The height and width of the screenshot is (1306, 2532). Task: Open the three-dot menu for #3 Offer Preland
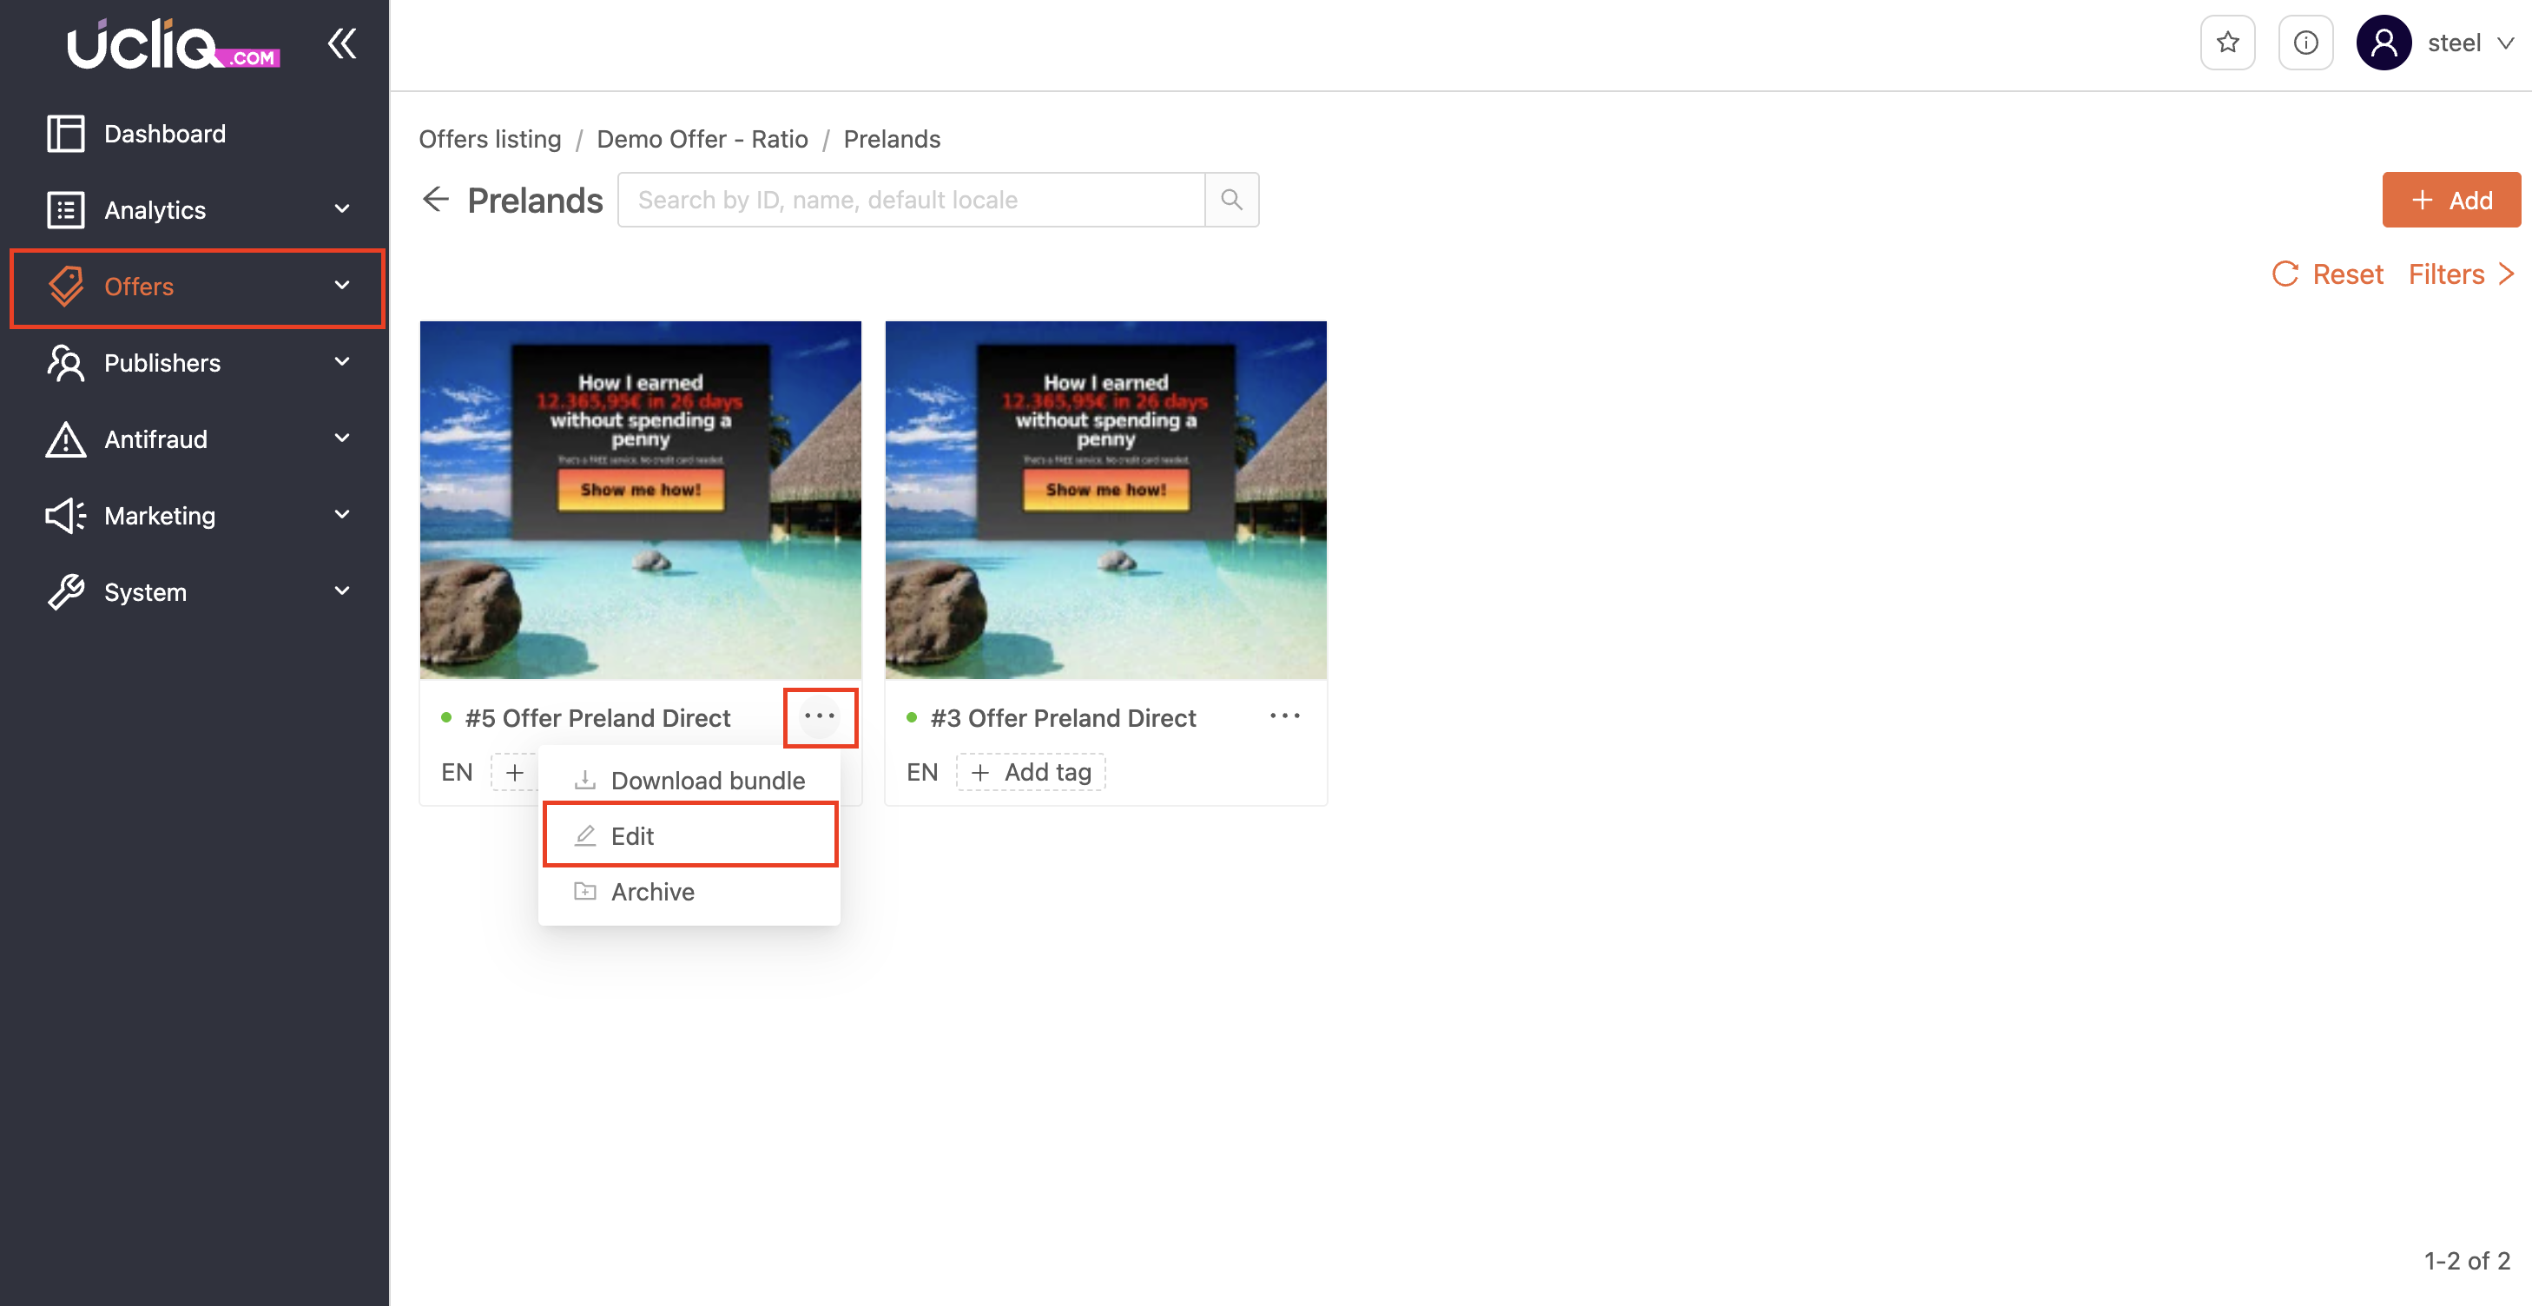1283,716
